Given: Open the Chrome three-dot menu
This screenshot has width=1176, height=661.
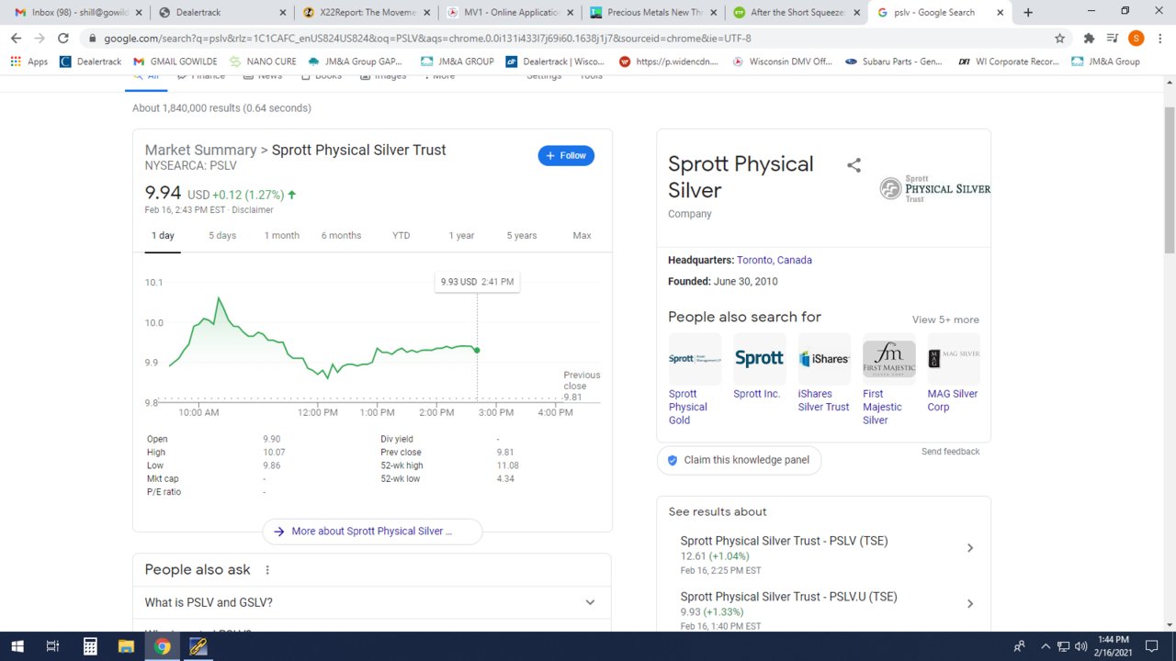Looking at the screenshot, I should (1160, 39).
